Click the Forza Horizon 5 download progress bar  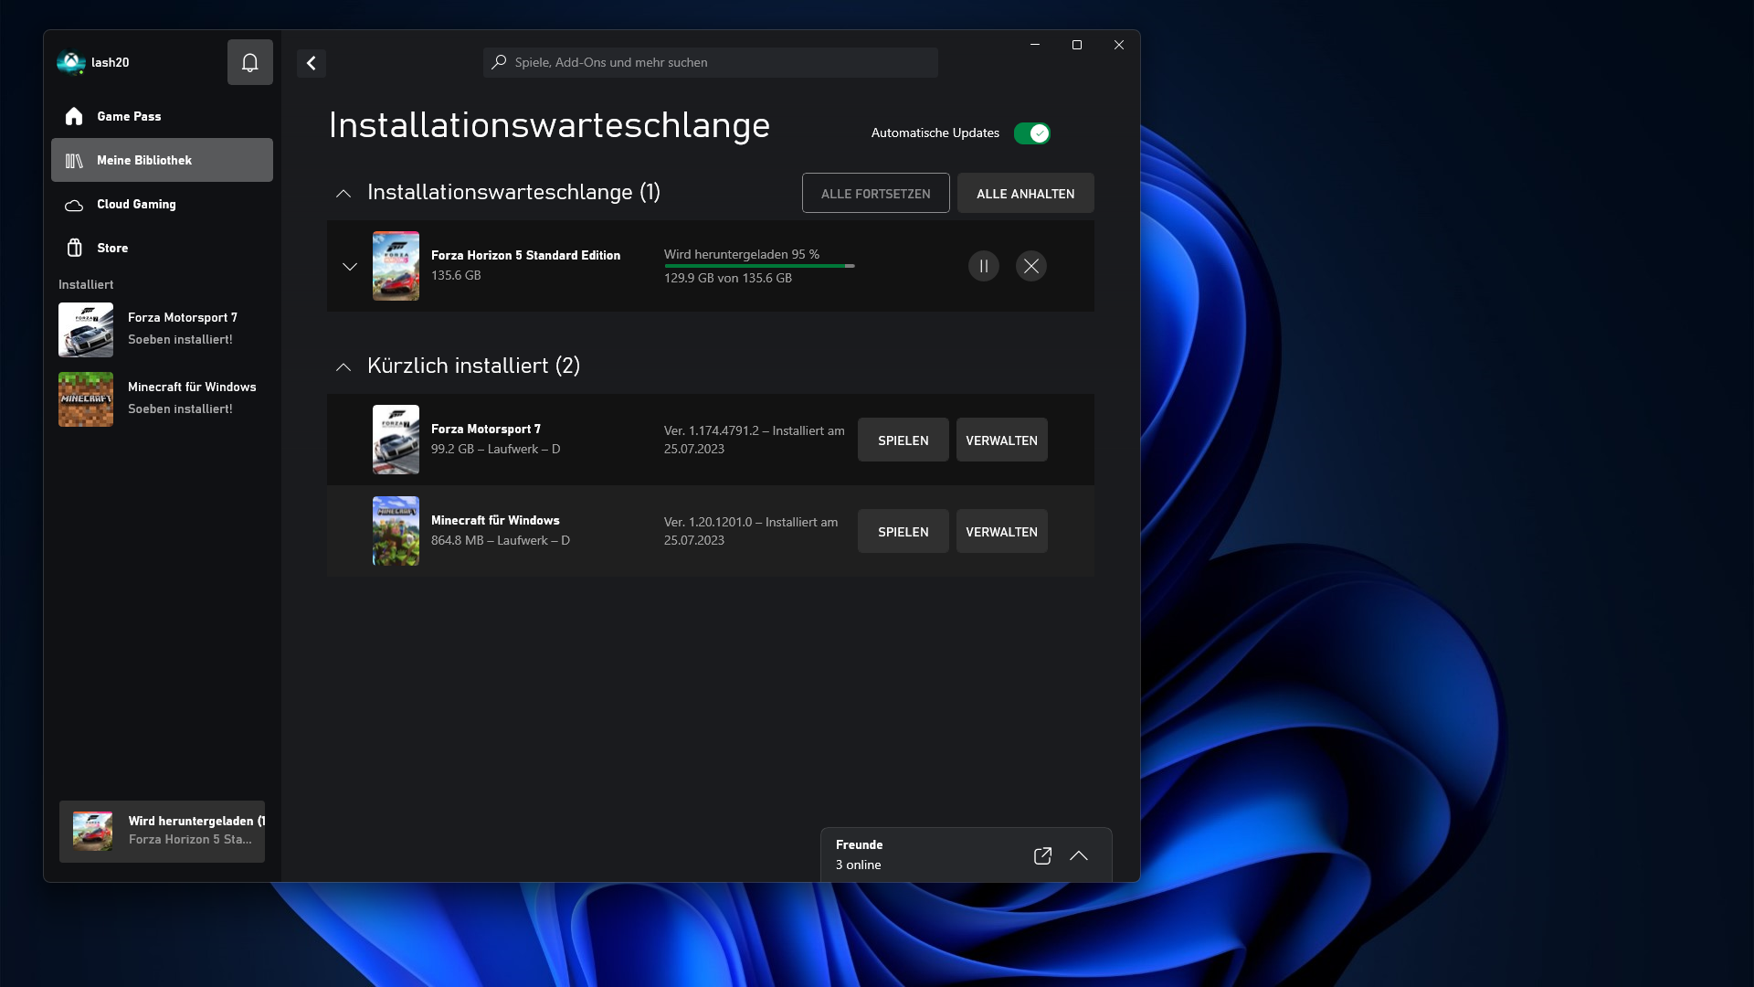tap(758, 266)
